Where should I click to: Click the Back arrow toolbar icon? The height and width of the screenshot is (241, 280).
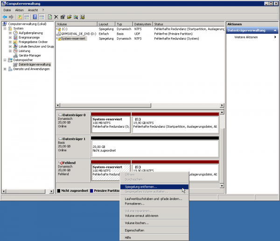click(x=5, y=17)
